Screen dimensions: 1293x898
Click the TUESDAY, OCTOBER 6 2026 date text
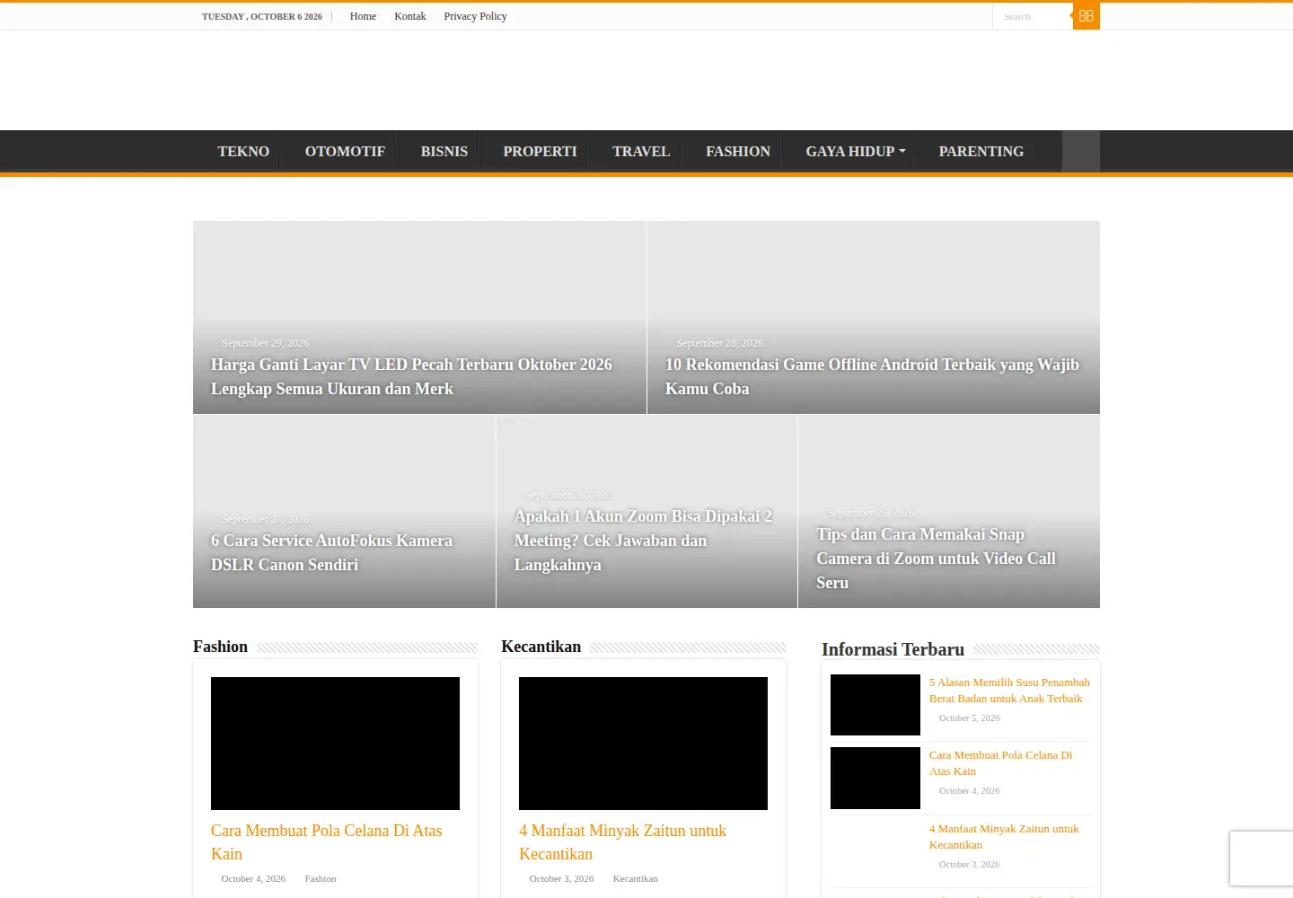point(261,16)
